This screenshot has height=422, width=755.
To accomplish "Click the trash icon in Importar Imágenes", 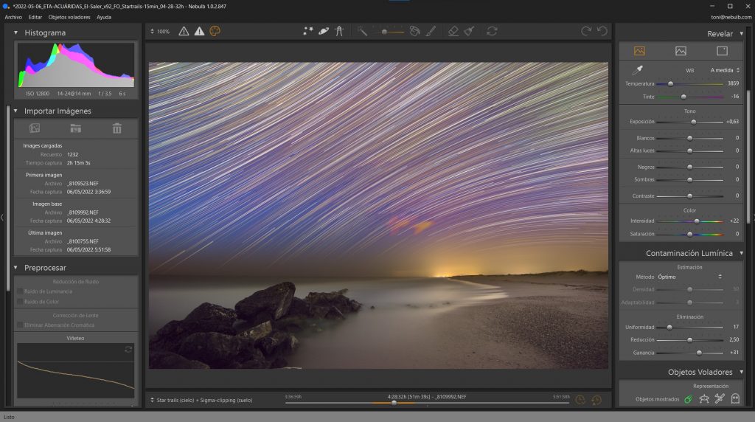I will [116, 128].
